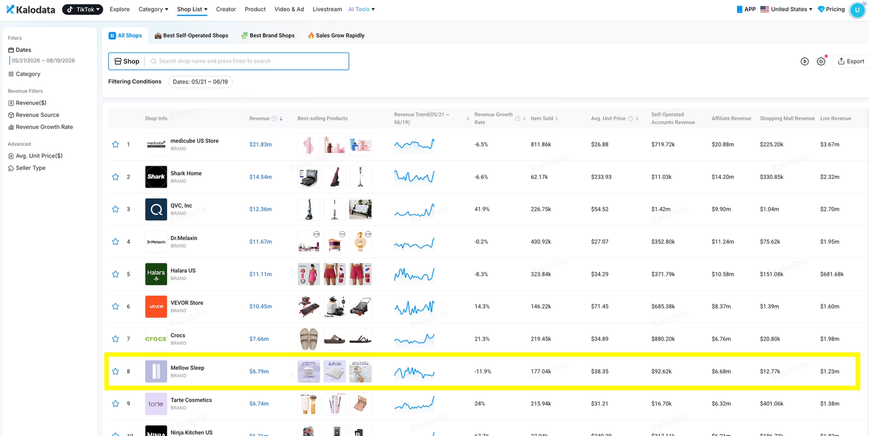869x436 pixels.
Task: Click the Dates 05/21 ~ 06/19 filter chip
Action: point(200,82)
